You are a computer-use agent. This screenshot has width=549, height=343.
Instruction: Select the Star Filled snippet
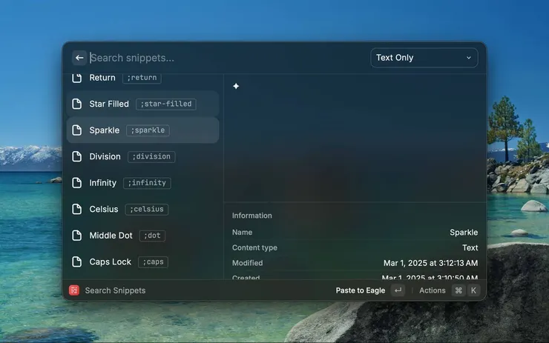143,104
